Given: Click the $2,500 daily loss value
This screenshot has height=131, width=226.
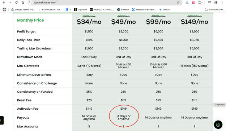Looking at the screenshot, I should [158, 40].
